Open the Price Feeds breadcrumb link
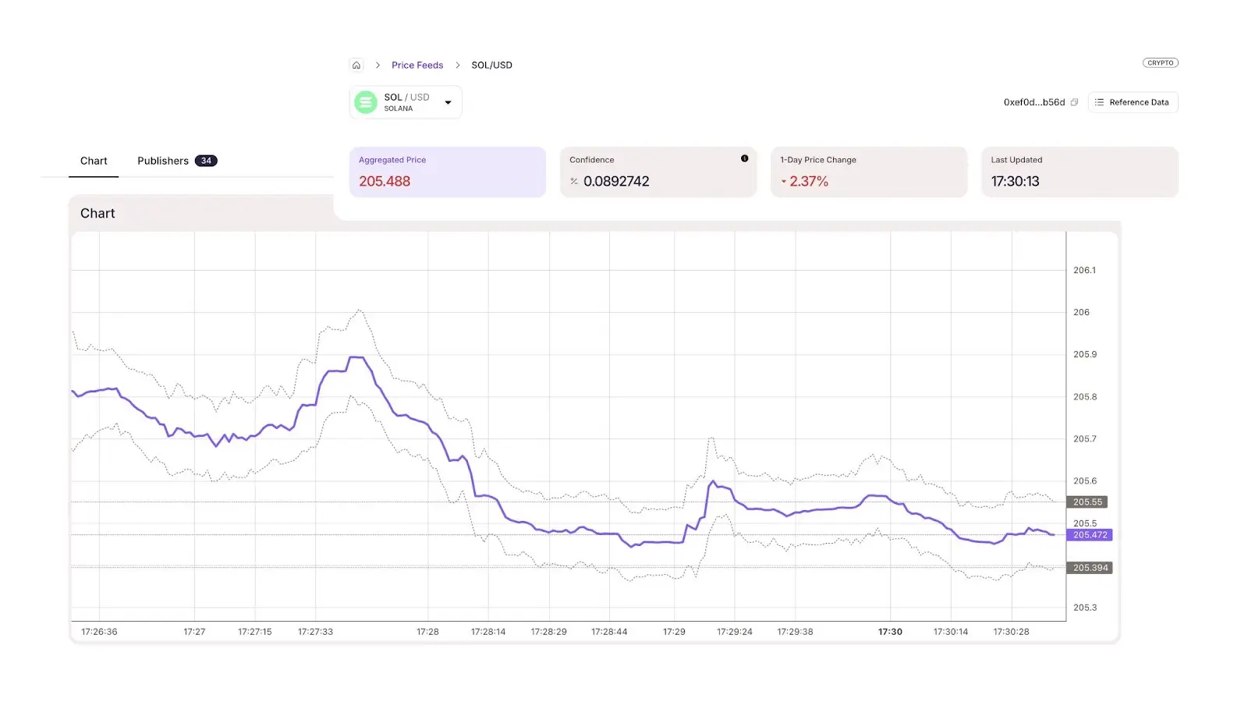The image size is (1248, 702). click(x=417, y=65)
